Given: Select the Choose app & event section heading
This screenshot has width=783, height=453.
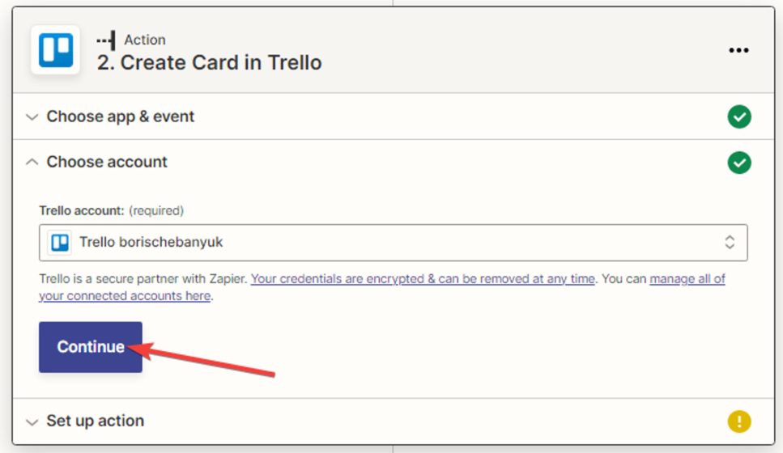Looking at the screenshot, I should click(x=121, y=116).
